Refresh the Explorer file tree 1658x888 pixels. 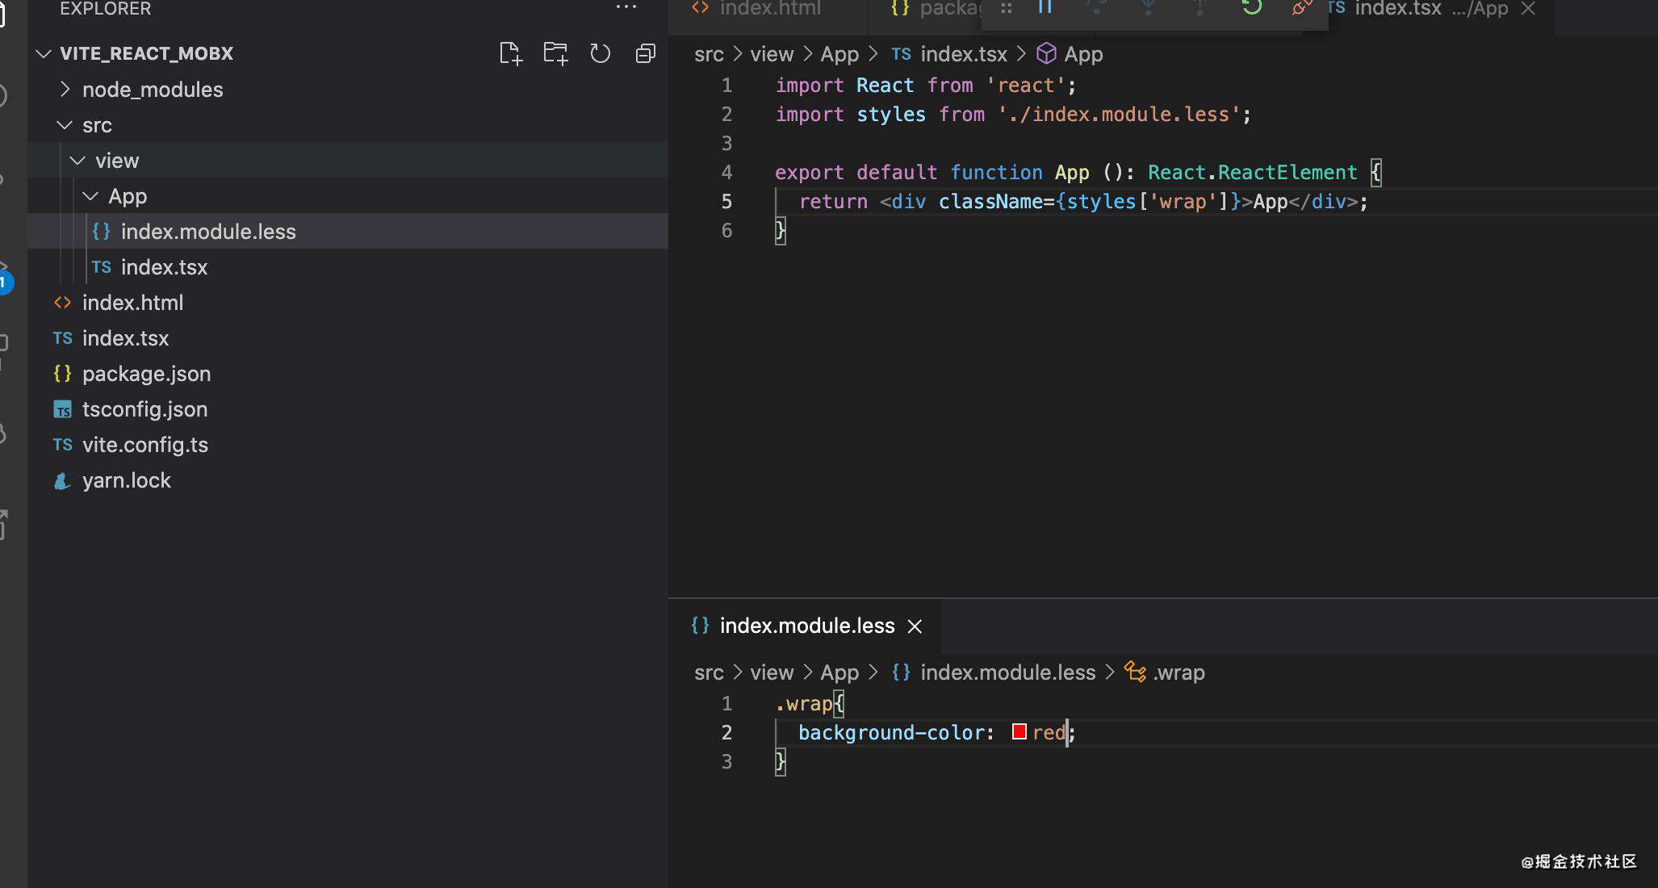click(x=600, y=54)
